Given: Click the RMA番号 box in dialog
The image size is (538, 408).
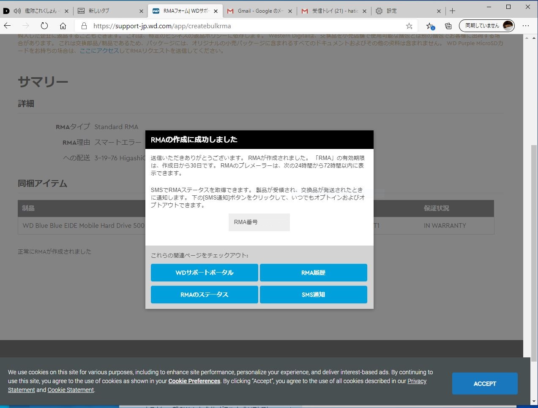Looking at the screenshot, I should coord(259,222).
